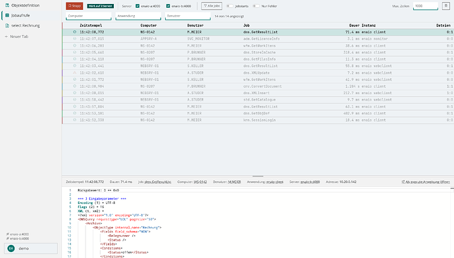
Task: Follow the WS-0142 computer link in details
Action: click(x=200, y=182)
